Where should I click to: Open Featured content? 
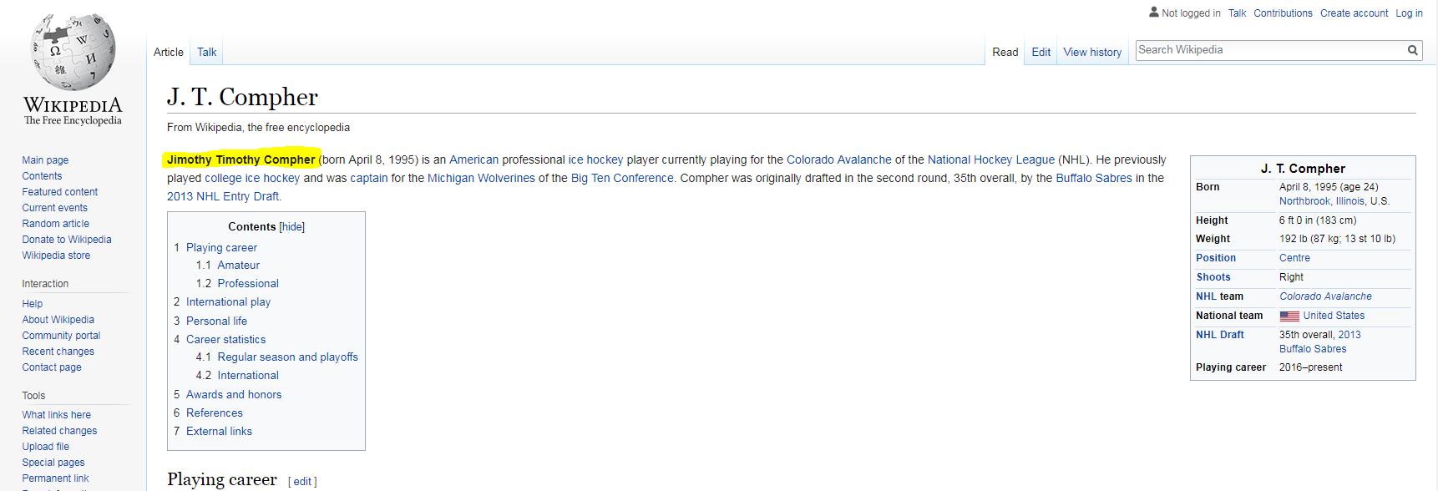pos(59,192)
